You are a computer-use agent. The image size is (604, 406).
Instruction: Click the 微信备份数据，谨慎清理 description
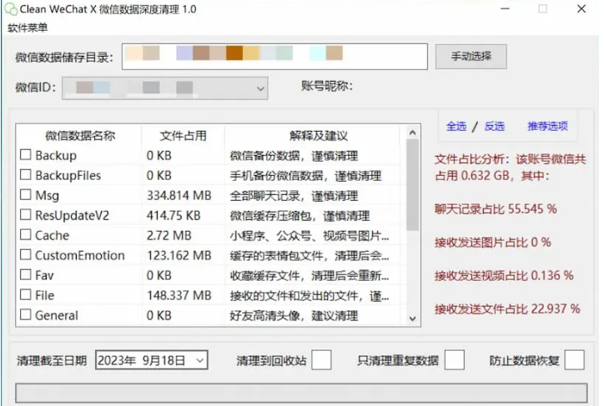coord(294,156)
